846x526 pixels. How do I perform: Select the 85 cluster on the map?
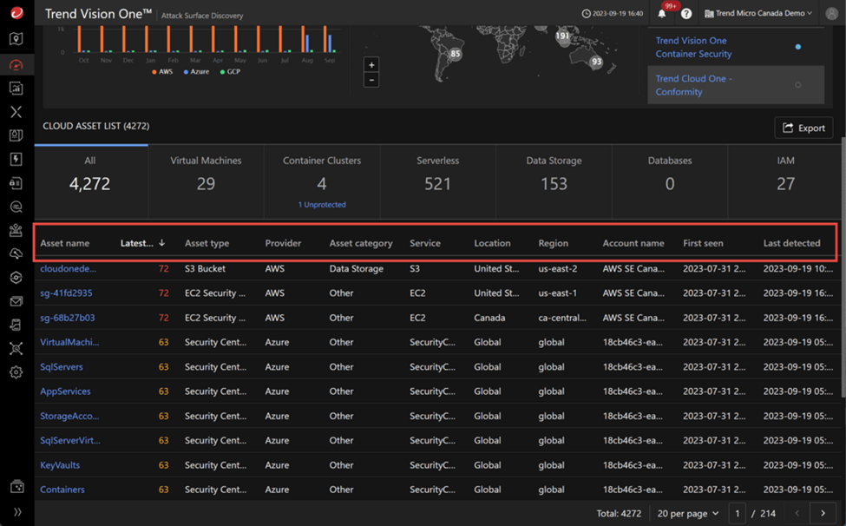[x=456, y=54]
